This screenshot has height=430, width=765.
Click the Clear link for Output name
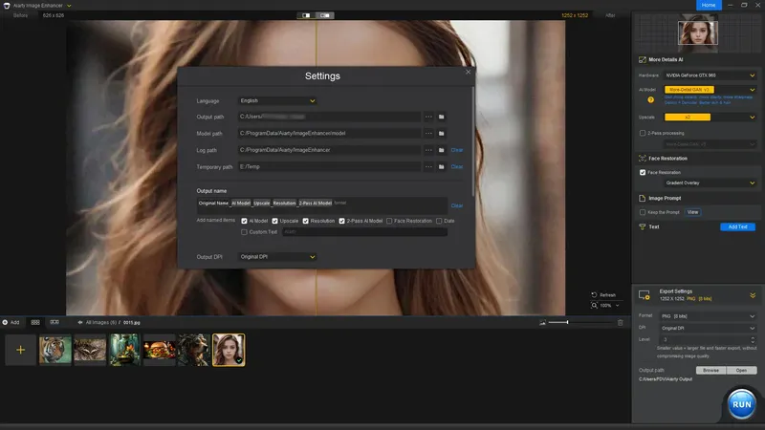tap(457, 205)
